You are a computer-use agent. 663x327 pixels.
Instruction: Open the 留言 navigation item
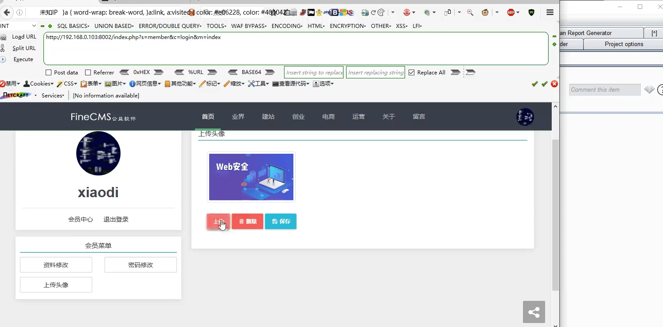coord(419,117)
